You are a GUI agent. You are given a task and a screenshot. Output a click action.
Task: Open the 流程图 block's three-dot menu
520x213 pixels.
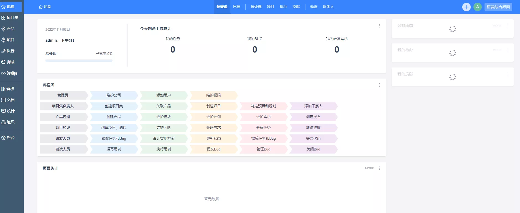pyautogui.click(x=379, y=85)
